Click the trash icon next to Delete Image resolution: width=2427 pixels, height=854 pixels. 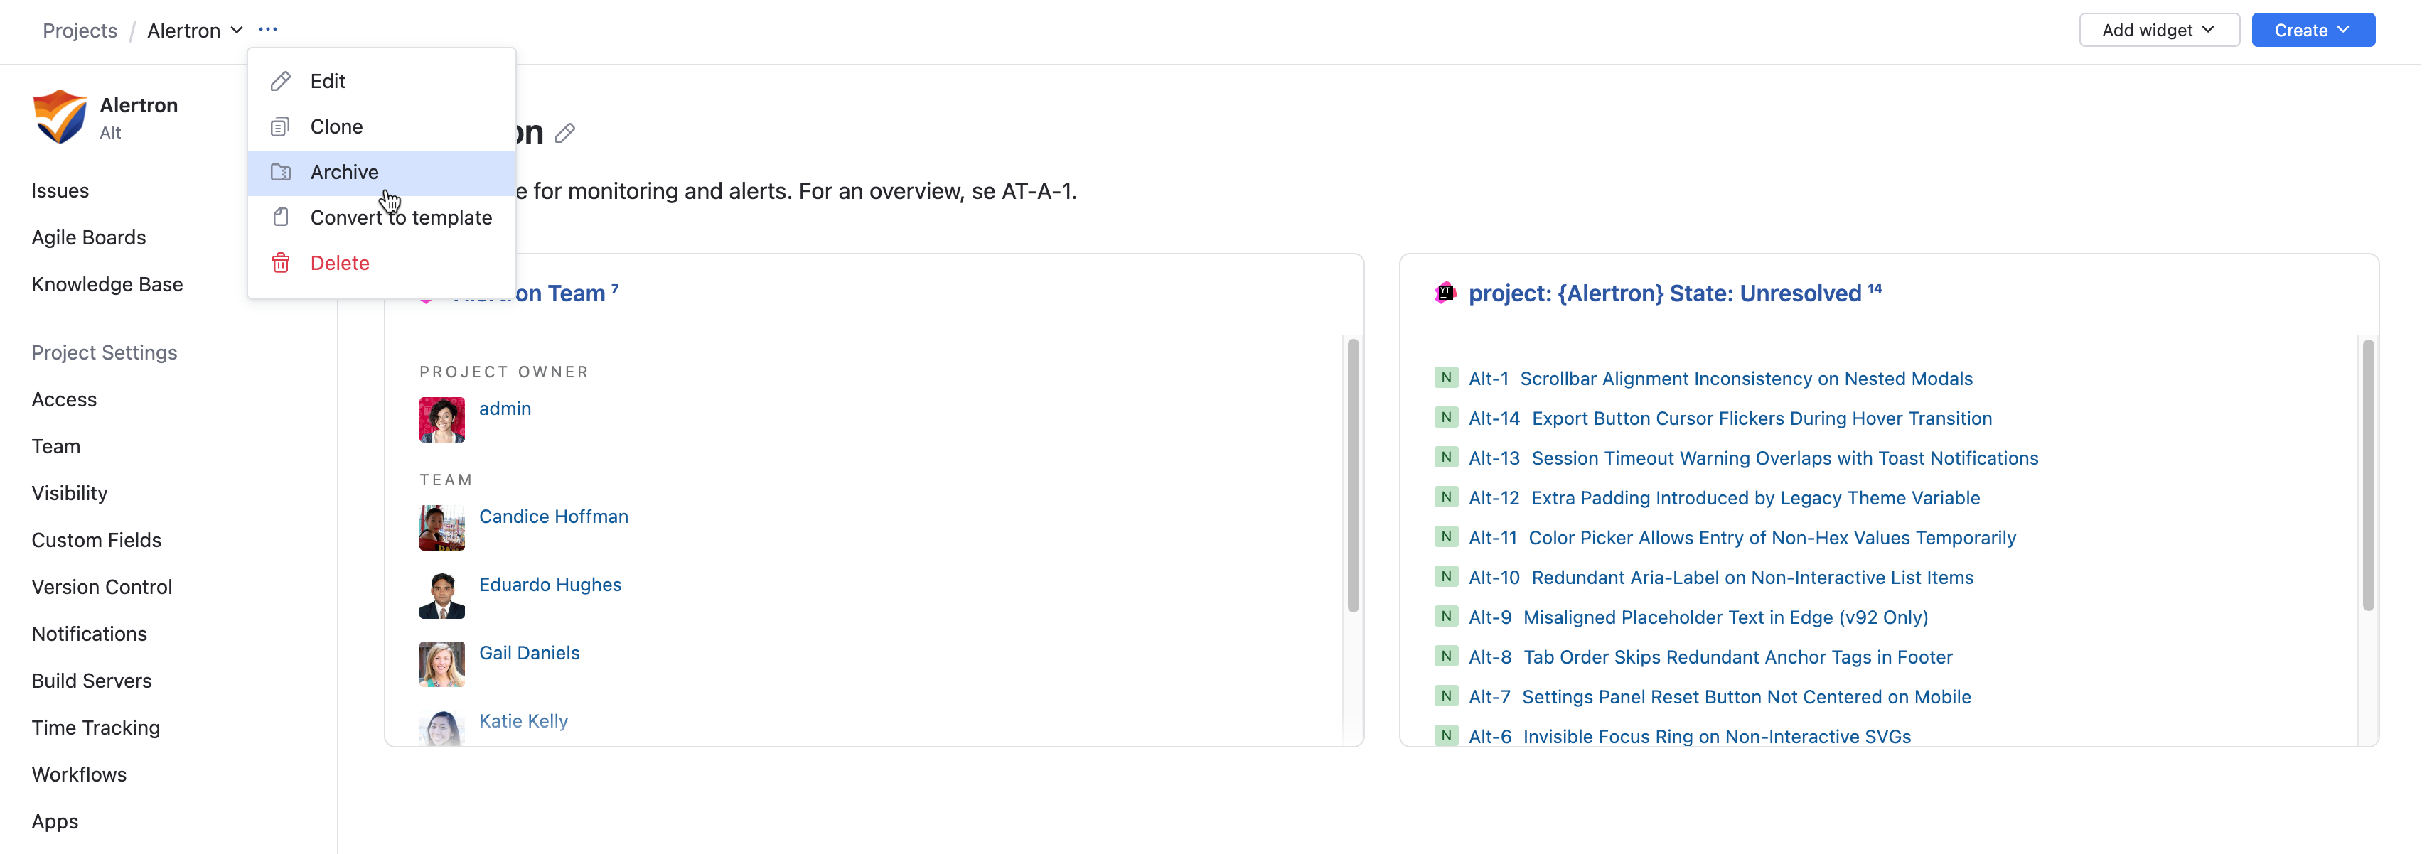pos(281,263)
